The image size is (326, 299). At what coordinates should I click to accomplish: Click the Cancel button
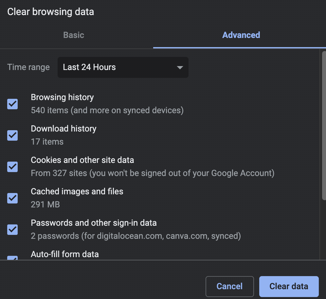coord(229,286)
